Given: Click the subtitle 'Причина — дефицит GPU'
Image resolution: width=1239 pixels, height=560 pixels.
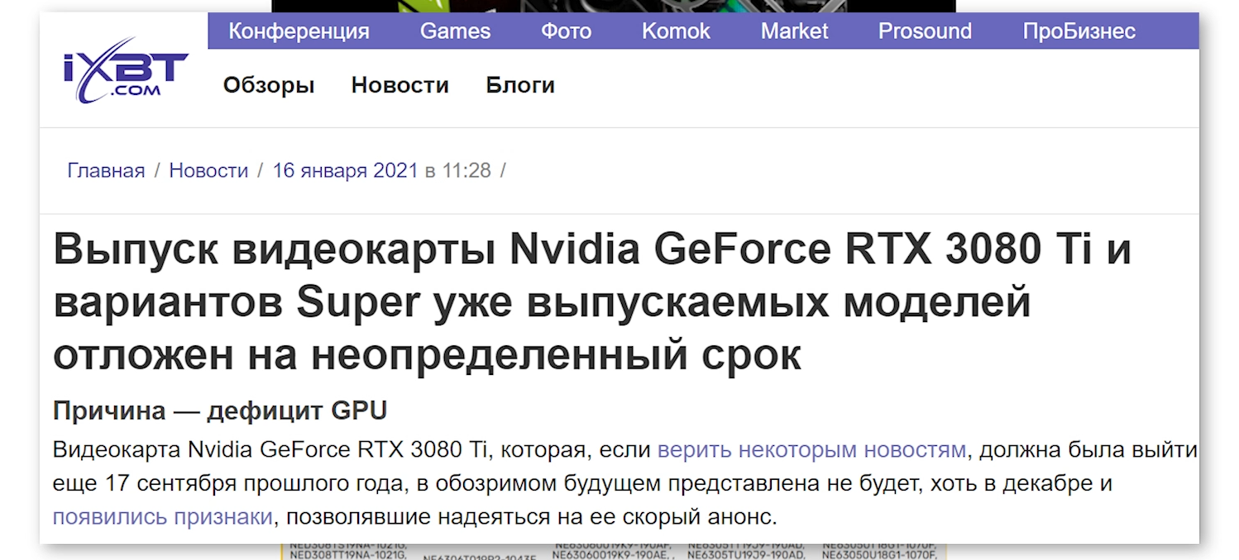Looking at the screenshot, I should click(220, 411).
